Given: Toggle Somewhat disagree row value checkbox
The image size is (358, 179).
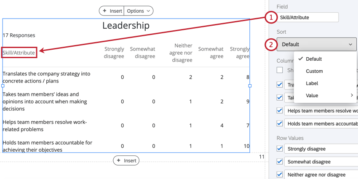Looking at the screenshot, I should coord(280,162).
